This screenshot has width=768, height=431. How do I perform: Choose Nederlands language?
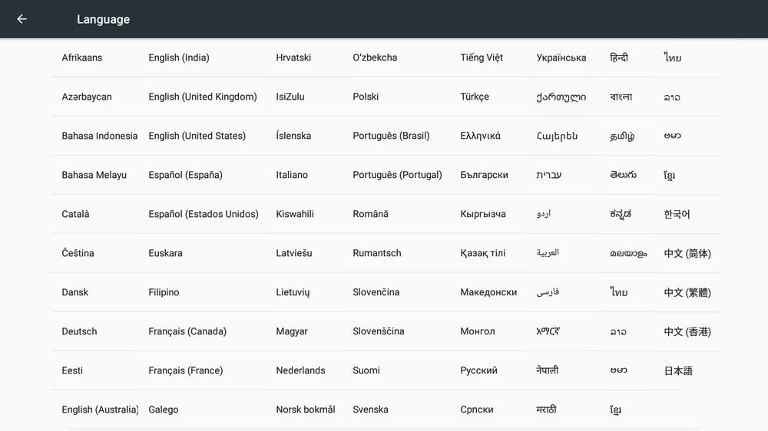[x=301, y=370]
